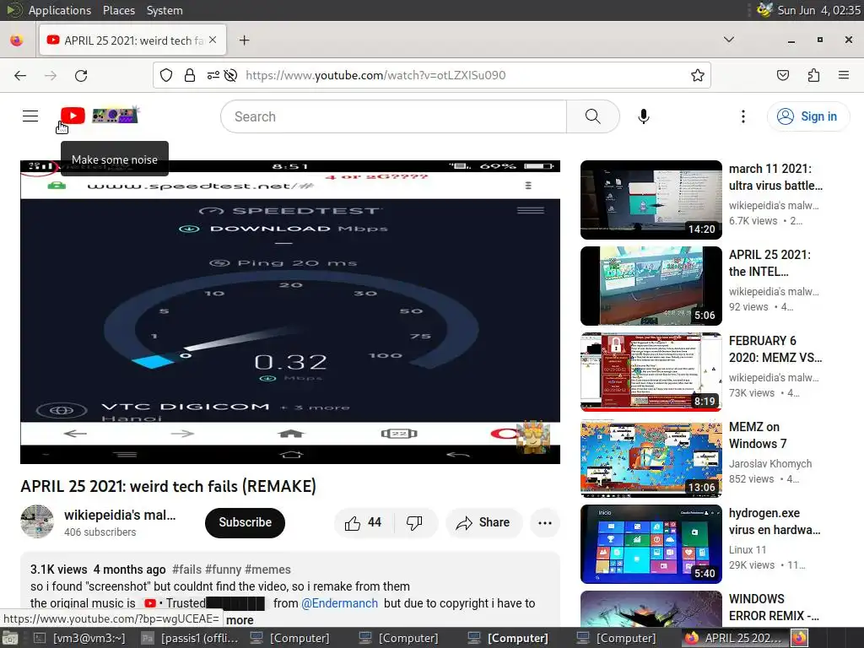The height and width of the screenshot is (648, 864).
Task: Go back using browser back arrow
Action: coord(20,75)
